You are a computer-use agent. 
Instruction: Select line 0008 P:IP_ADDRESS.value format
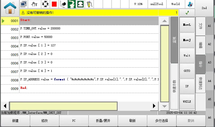[80, 80]
